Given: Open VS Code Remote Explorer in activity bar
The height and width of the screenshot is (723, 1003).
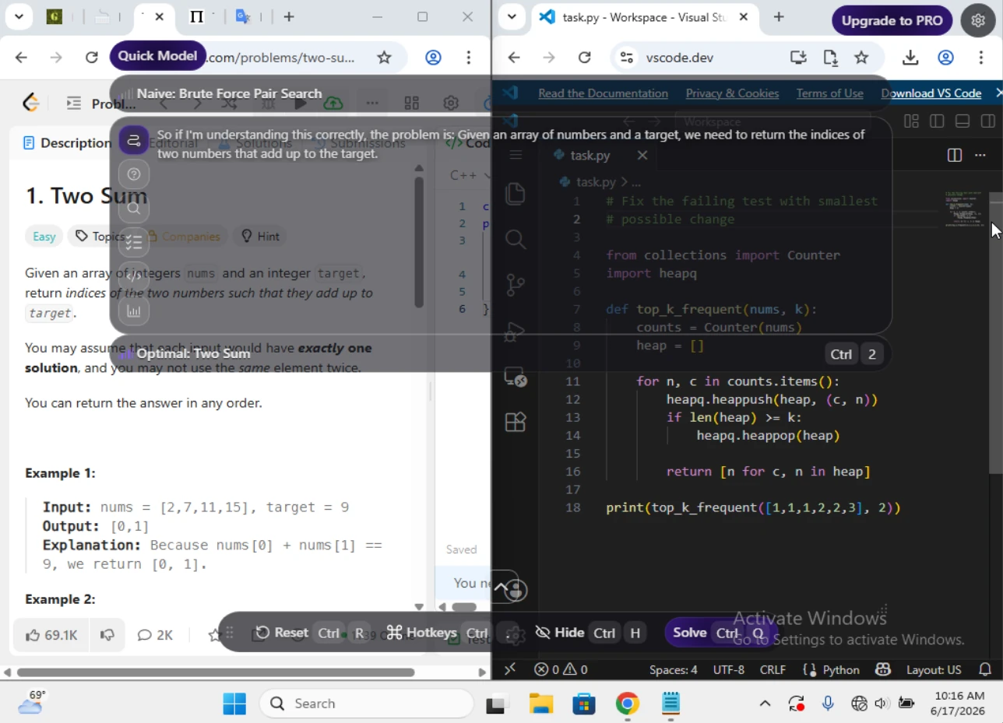Looking at the screenshot, I should click(516, 377).
